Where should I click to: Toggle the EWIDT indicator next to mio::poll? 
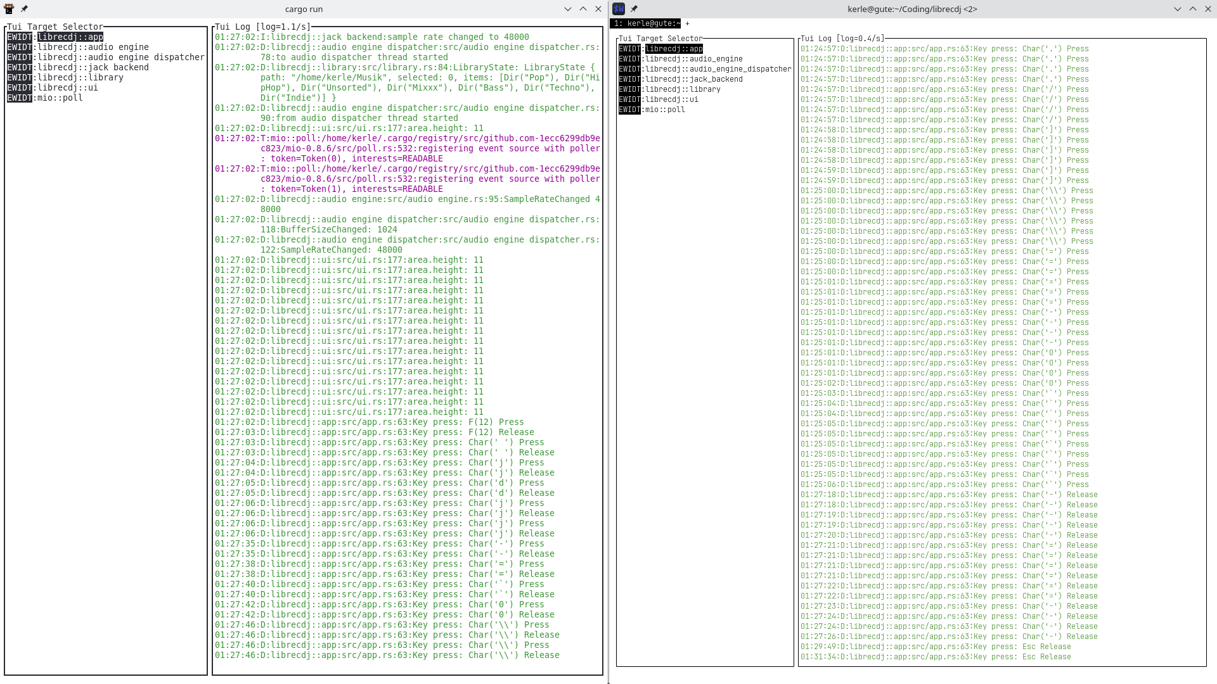coord(18,98)
